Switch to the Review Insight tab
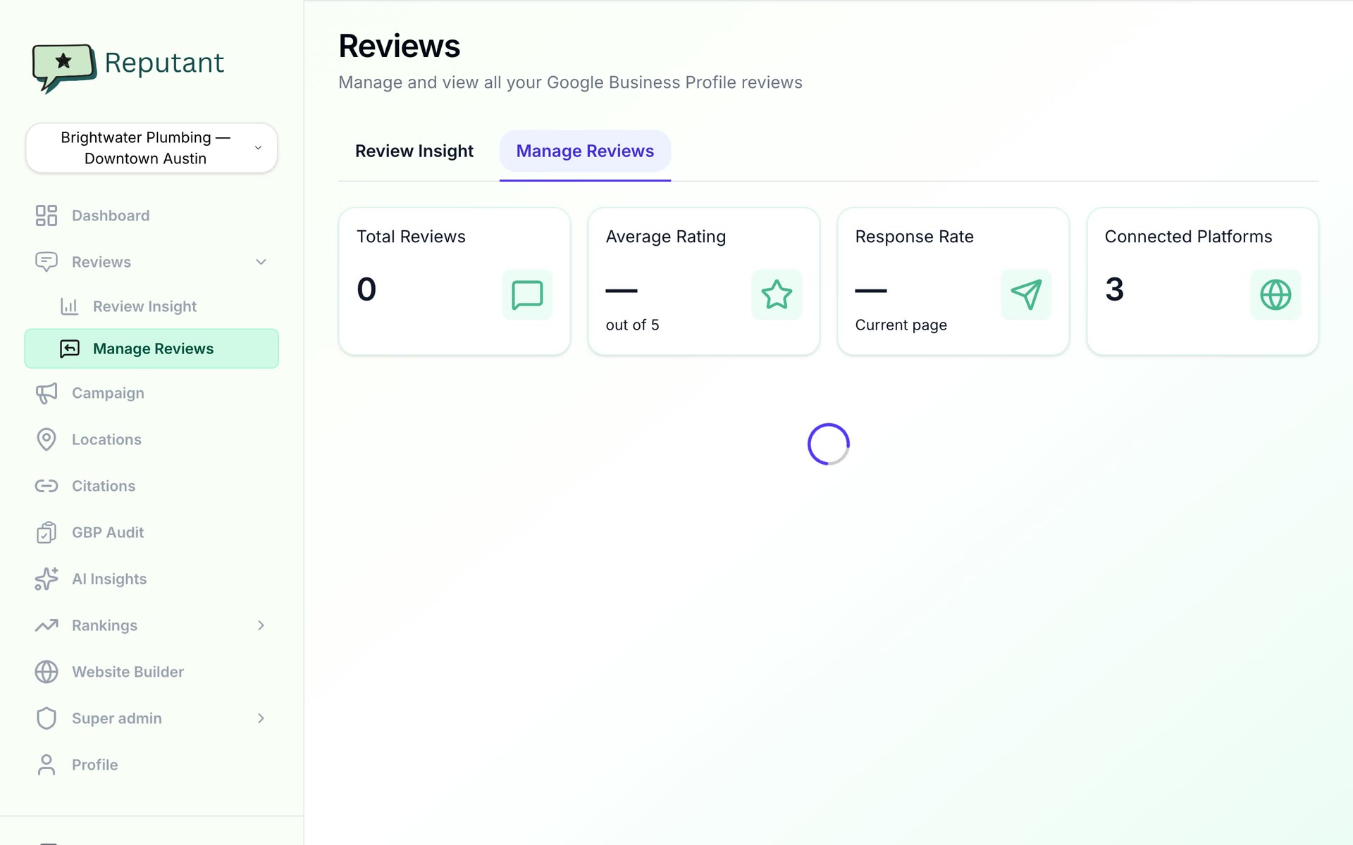Screen dimensions: 1353x845 414,151
